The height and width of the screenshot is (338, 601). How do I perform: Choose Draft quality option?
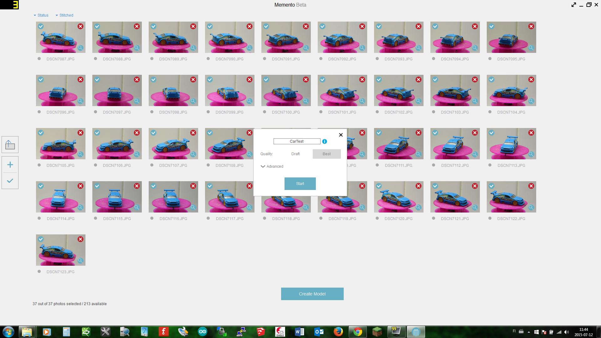pos(295,154)
